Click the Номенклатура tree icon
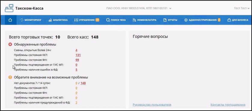Screen dimensions: 252x111 (x=134, y=20)
